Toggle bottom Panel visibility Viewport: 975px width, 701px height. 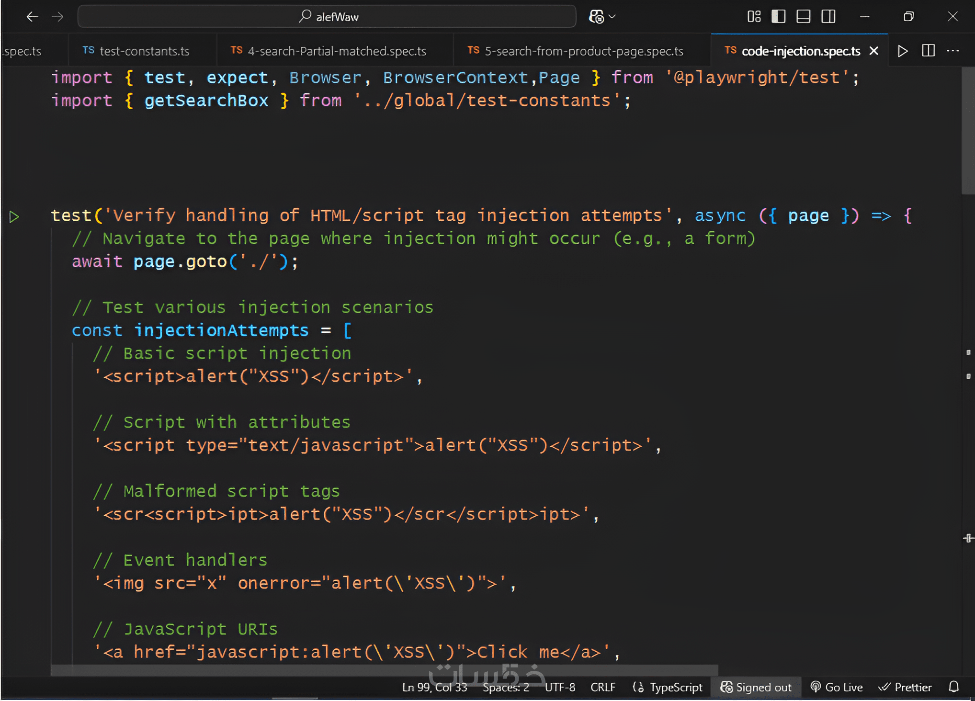(804, 17)
